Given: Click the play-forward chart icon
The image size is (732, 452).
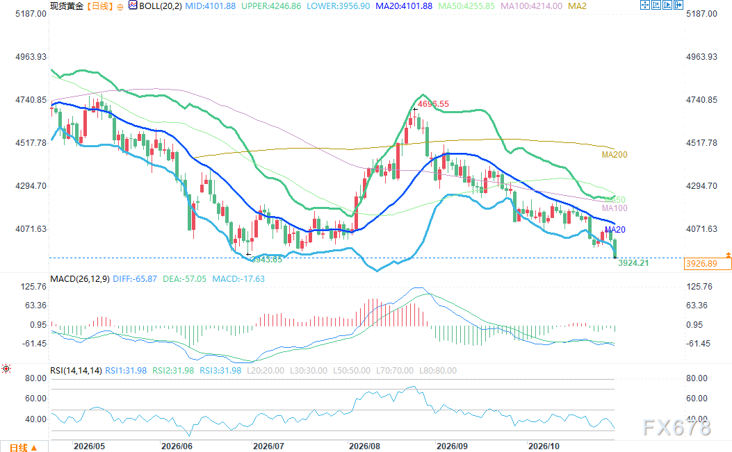Looking at the screenshot, I should click(x=667, y=5).
